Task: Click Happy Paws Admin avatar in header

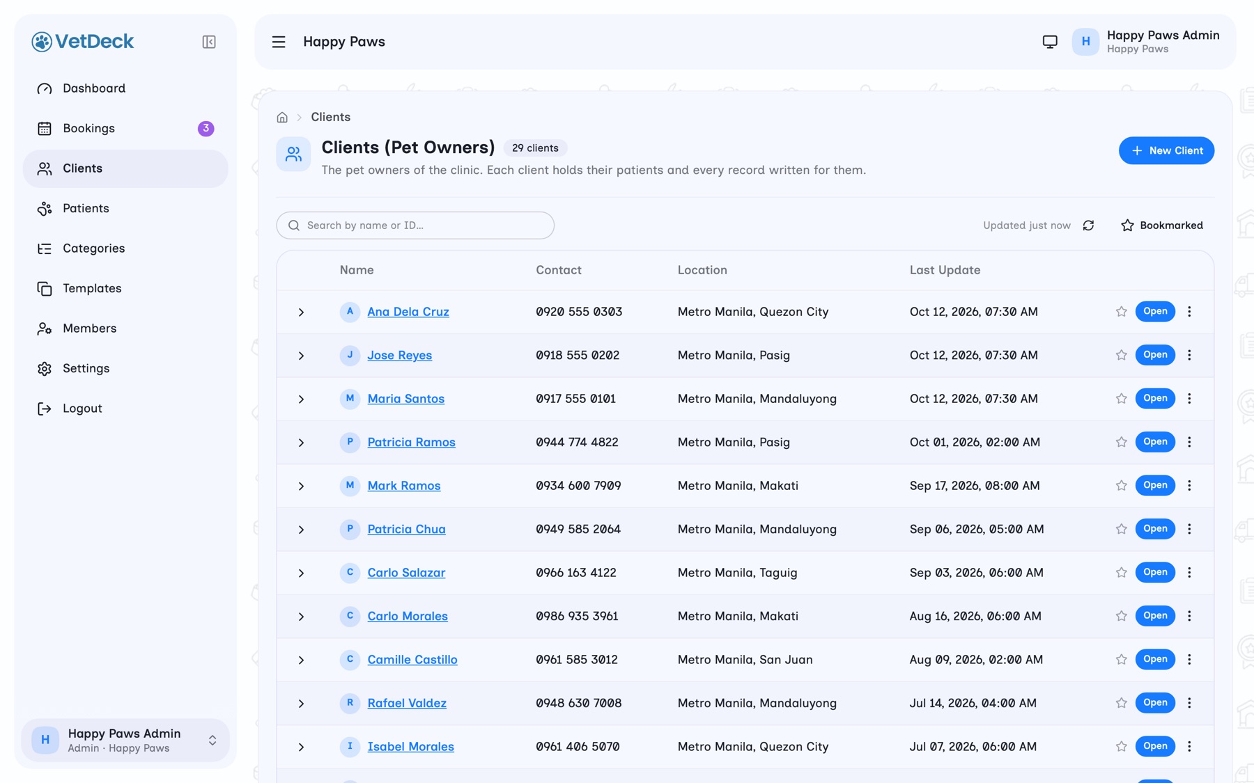Action: click(1085, 42)
